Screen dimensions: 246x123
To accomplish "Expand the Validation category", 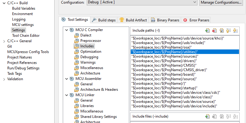I will coord(4,79).
